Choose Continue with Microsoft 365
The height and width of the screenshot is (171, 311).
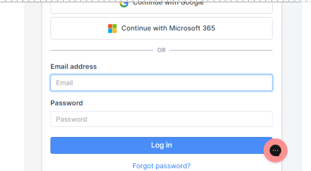pyautogui.click(x=162, y=28)
